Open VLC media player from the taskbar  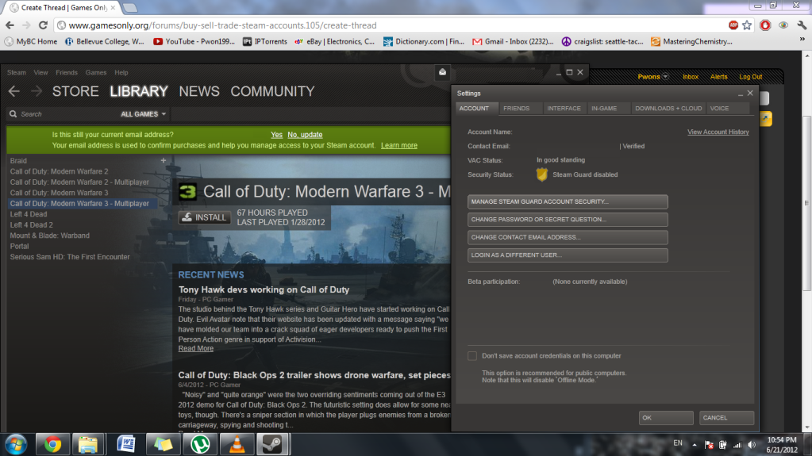(237, 444)
